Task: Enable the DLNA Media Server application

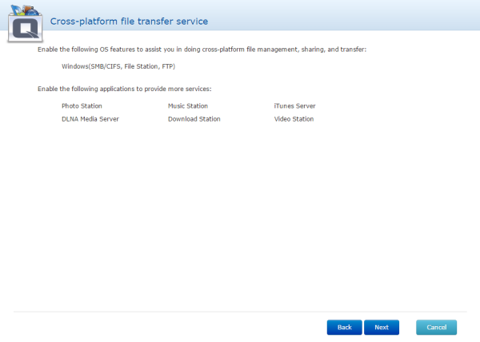Action: click(90, 119)
